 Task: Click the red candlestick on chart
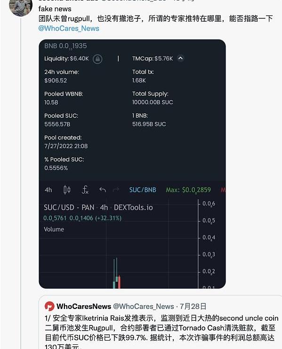[119, 282]
